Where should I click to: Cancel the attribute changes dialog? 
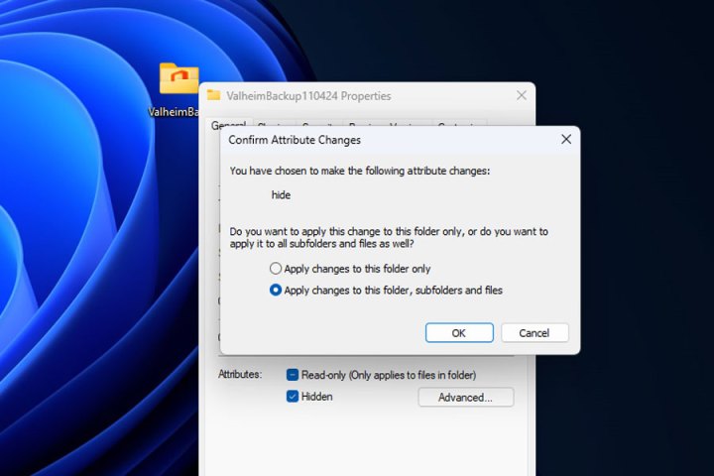pos(535,333)
